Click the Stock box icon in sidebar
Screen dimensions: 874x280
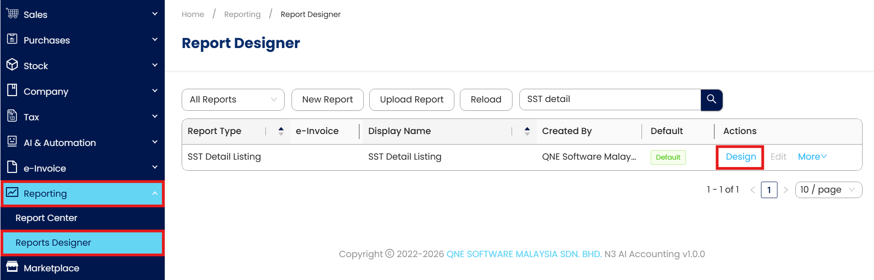(x=12, y=65)
